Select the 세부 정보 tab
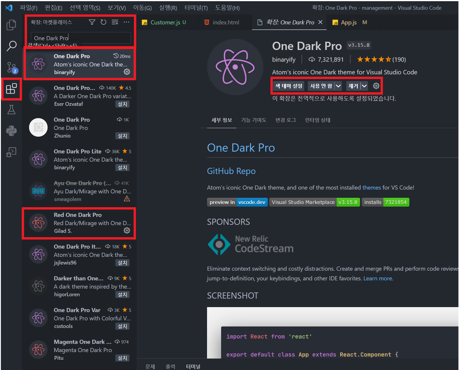This screenshot has width=459, height=370. [x=222, y=120]
